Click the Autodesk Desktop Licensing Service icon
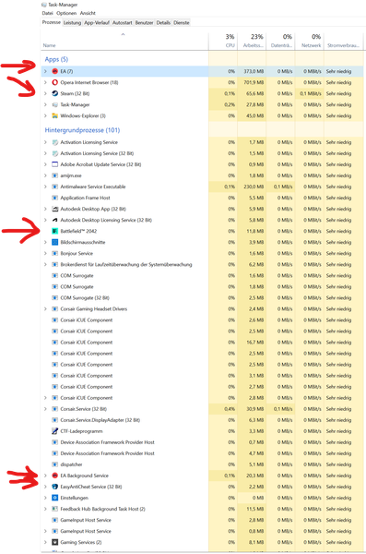This screenshot has width=366, height=554. (x=54, y=220)
